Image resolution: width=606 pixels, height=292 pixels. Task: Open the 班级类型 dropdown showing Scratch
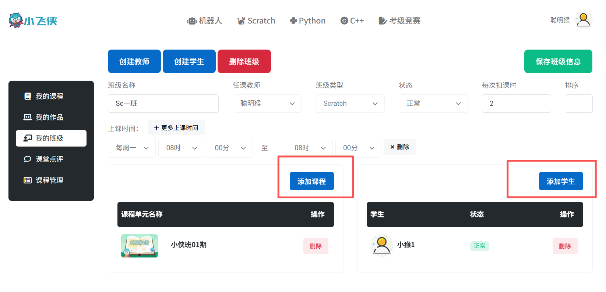(350, 104)
